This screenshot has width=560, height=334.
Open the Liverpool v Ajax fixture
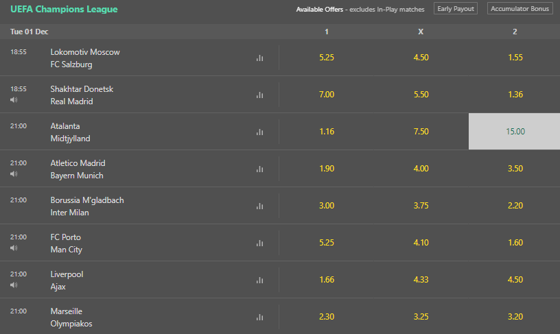pos(67,280)
